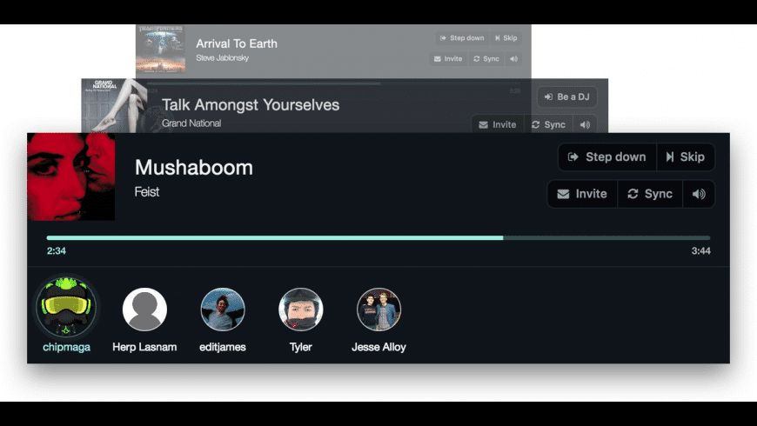Click the Arrival To Earth title
757x426 pixels.
coord(237,43)
